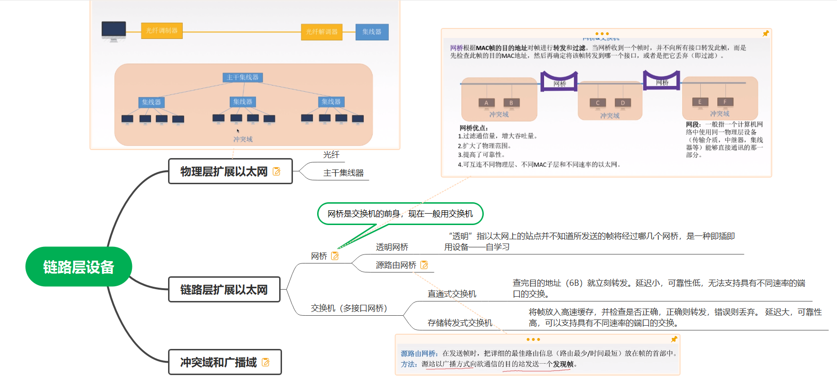Select the 存储转发式交换机 node
This screenshot has height=376, width=837.
click(460, 323)
